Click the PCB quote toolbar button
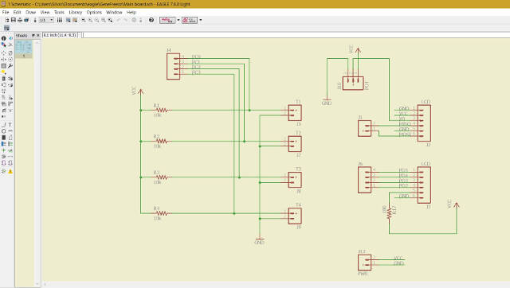The image size is (510, 288). 190,20
